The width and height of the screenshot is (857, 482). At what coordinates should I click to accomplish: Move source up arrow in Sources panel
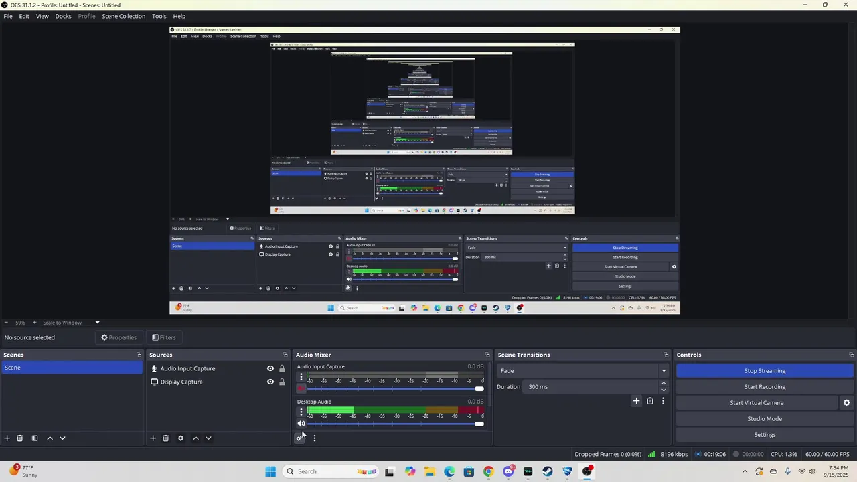(x=196, y=438)
